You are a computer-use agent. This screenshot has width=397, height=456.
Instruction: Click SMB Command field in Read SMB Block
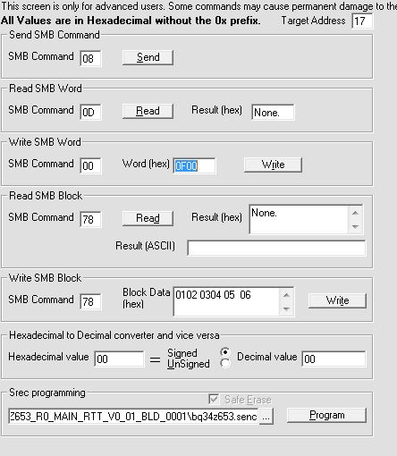90,219
